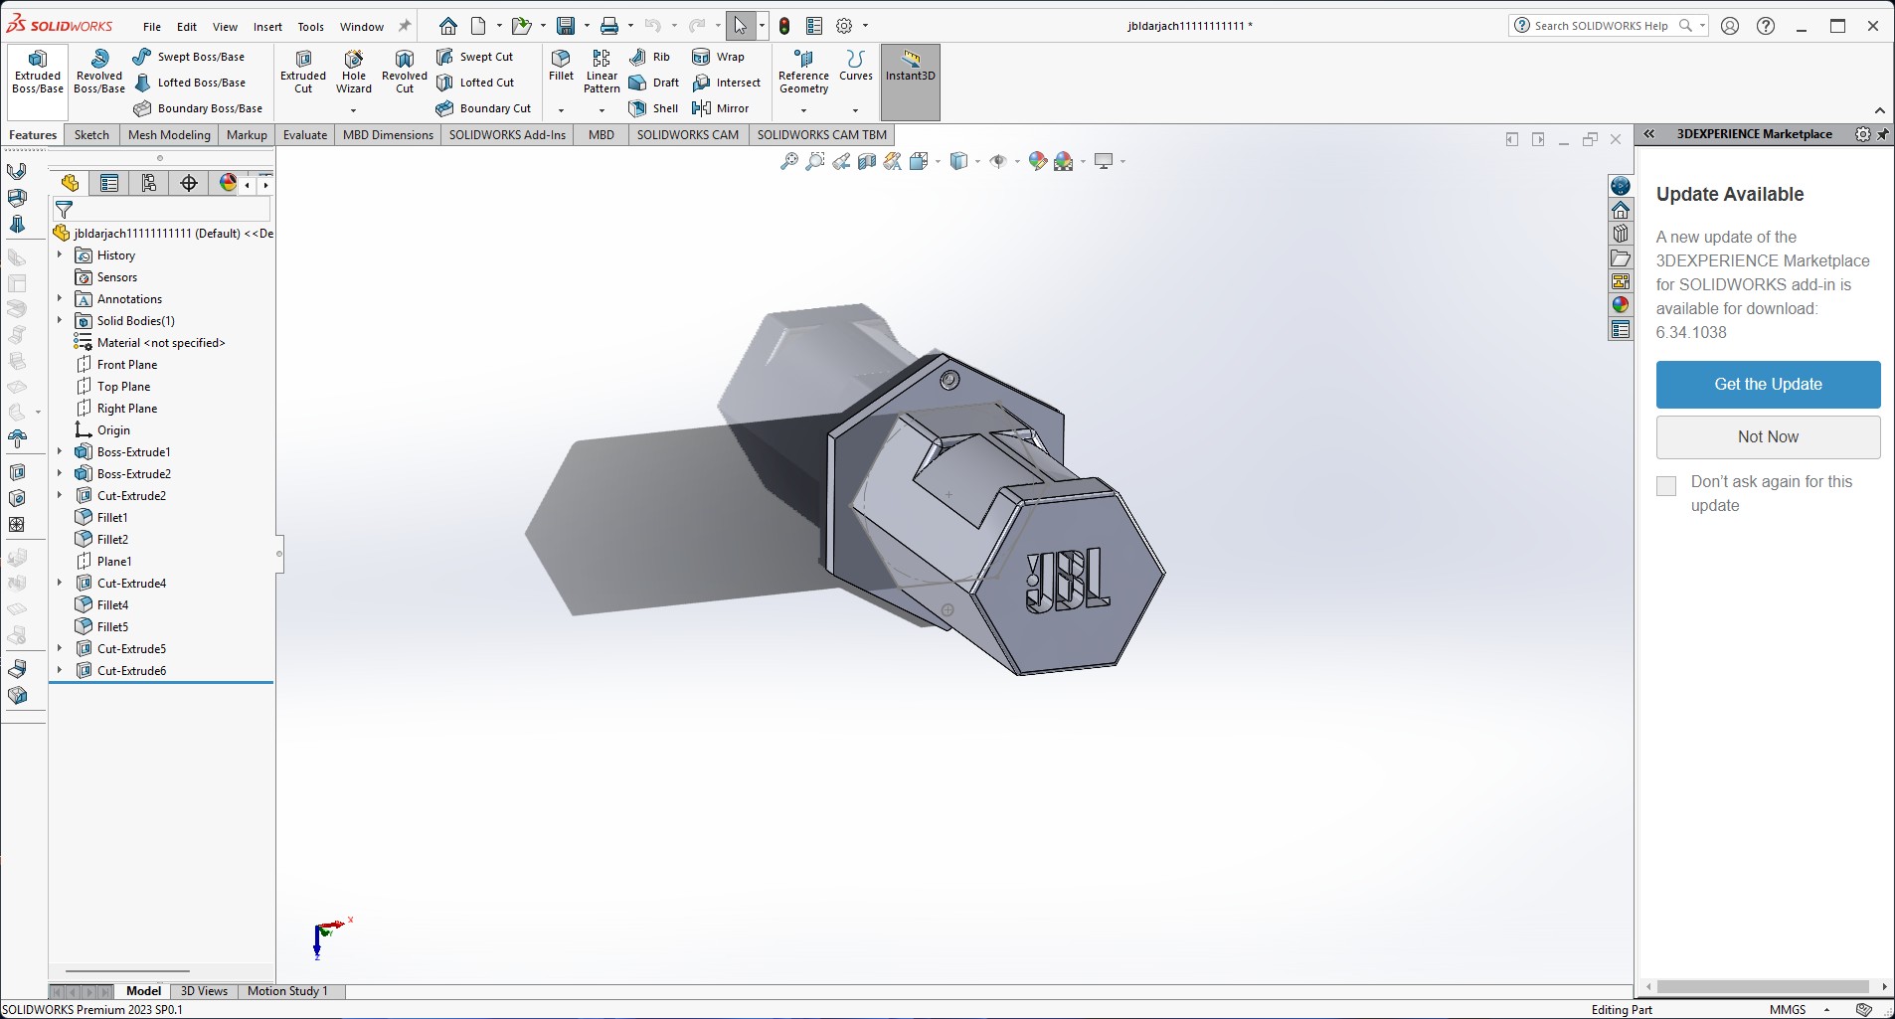
Task: Select the Wrap feature
Action: [718, 57]
